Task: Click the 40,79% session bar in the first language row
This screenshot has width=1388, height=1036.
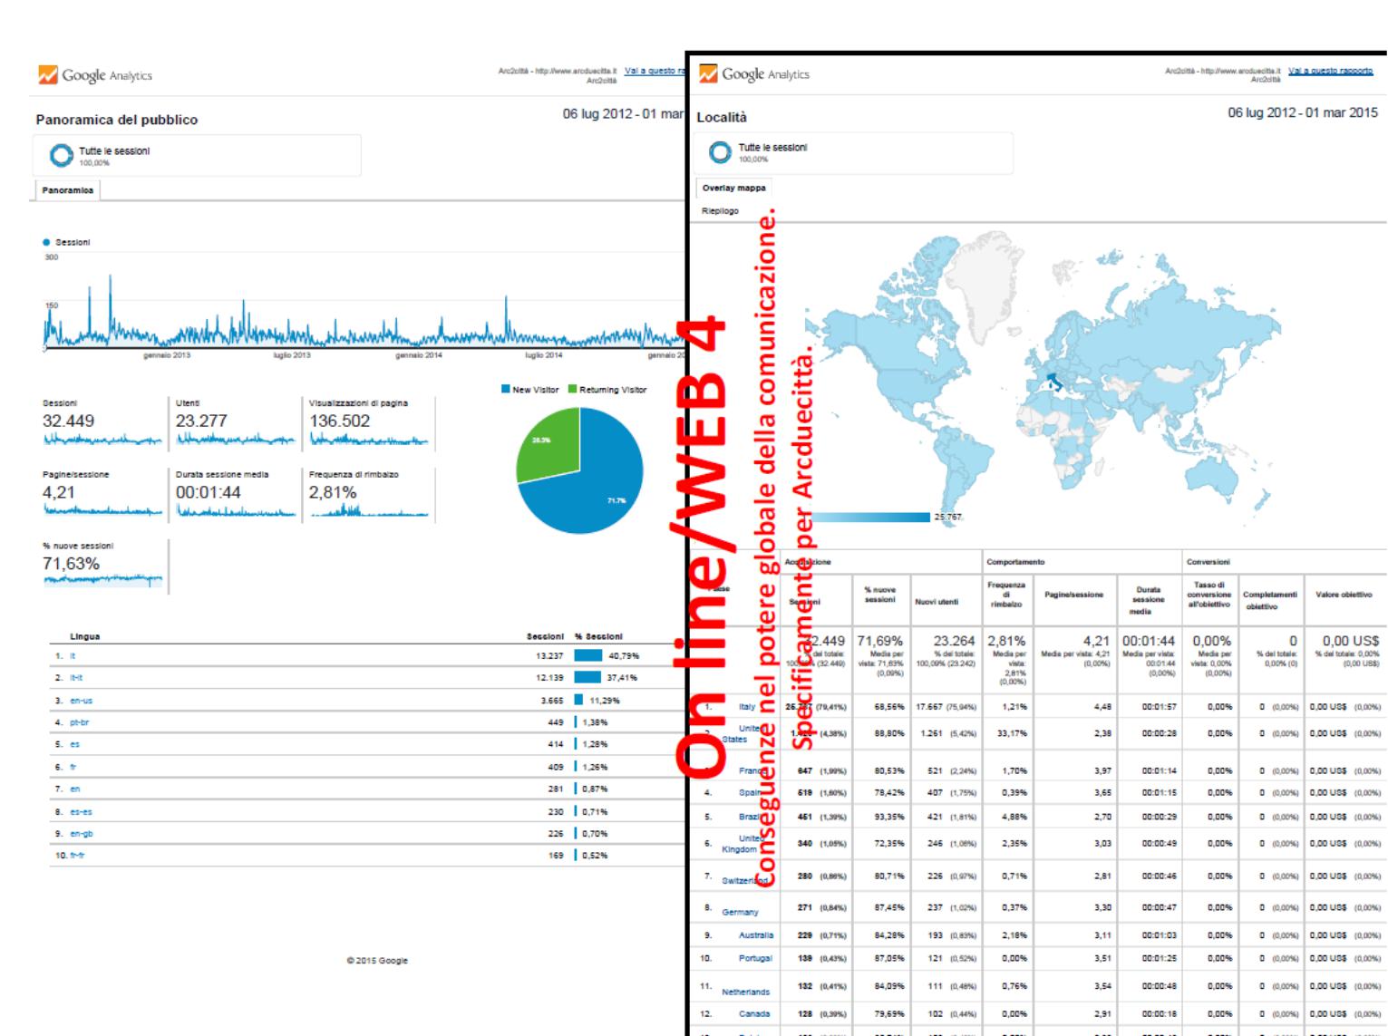Action: tap(588, 655)
